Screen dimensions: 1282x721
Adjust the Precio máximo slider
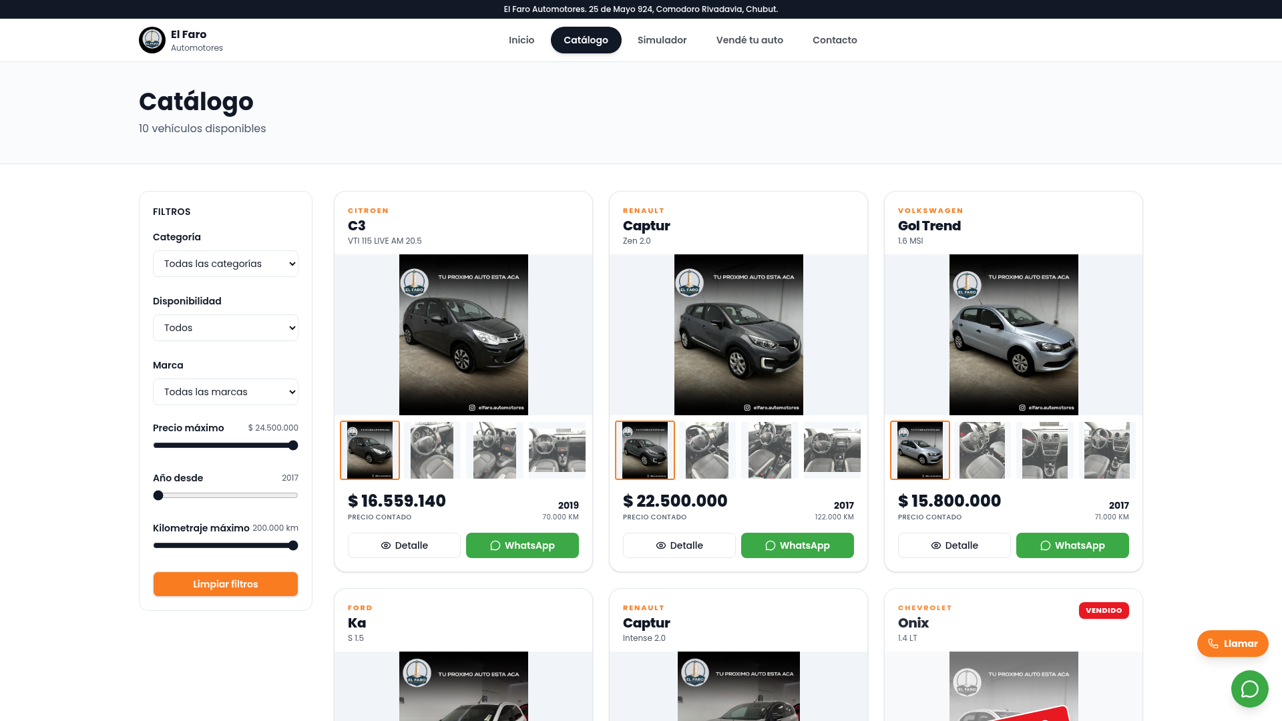click(x=226, y=445)
